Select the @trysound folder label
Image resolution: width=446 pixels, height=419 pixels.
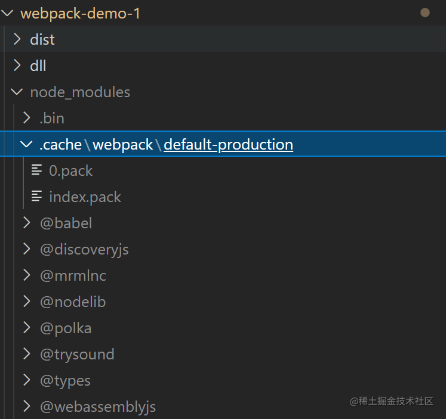tap(77, 355)
